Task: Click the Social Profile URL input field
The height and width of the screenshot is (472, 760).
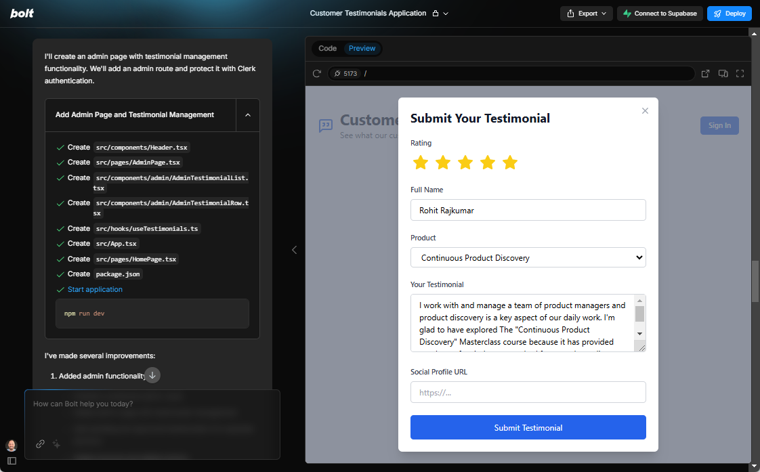Action: pyautogui.click(x=528, y=392)
